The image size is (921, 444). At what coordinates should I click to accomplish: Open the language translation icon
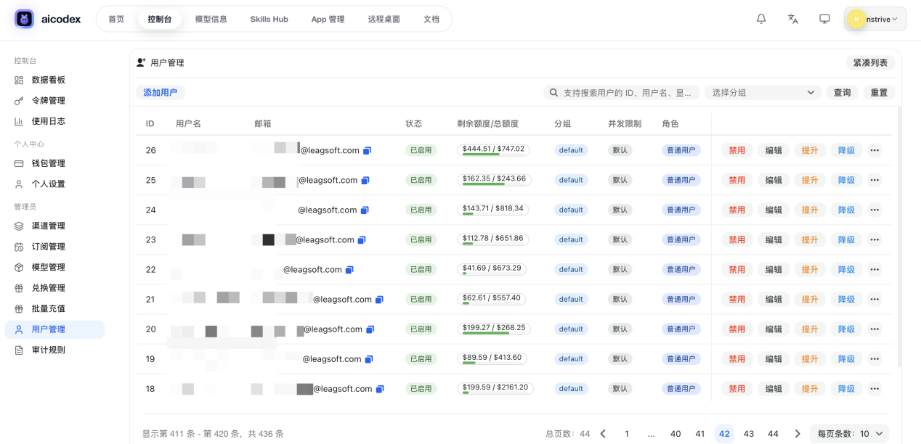[793, 19]
